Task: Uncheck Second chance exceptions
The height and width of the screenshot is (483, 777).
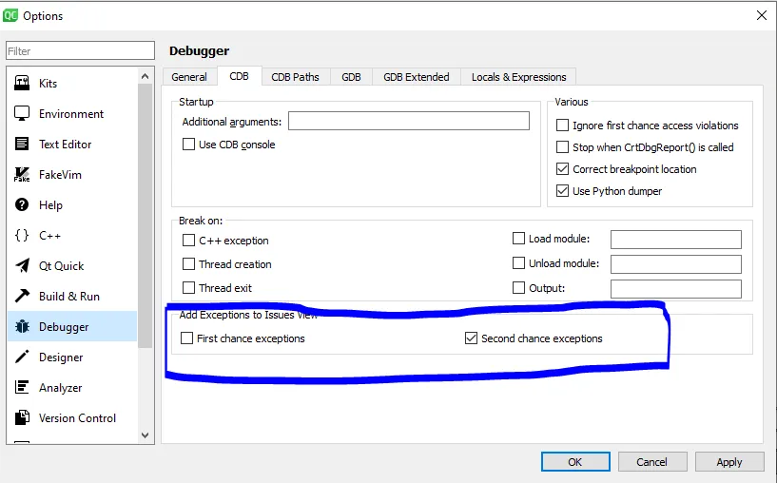Action: coord(471,338)
